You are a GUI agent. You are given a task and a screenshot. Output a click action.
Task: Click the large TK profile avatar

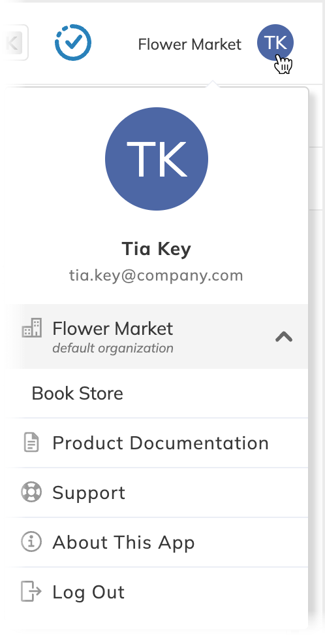click(x=157, y=159)
